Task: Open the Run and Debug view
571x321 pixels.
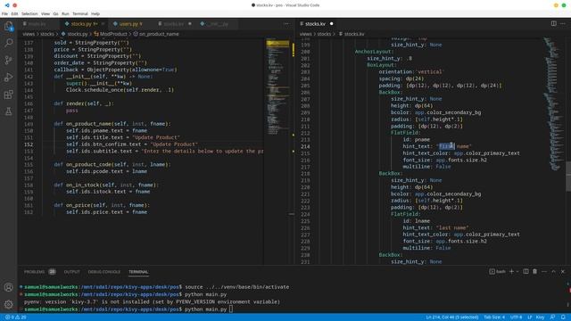Action: pos(8,78)
